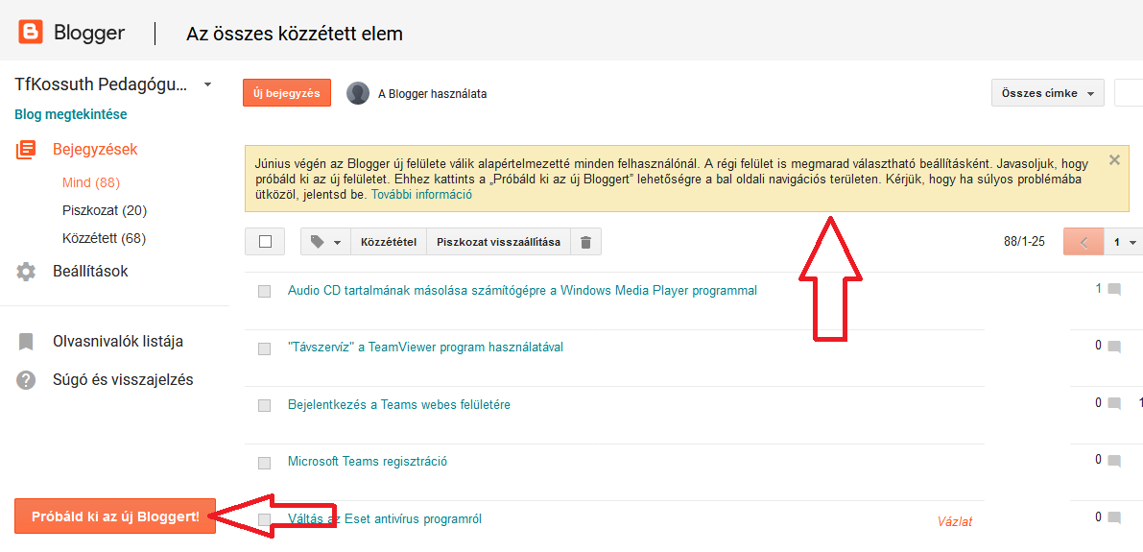Click comment icon for Váltás az Eset post
The height and width of the screenshot is (552, 1143).
click(x=1114, y=517)
